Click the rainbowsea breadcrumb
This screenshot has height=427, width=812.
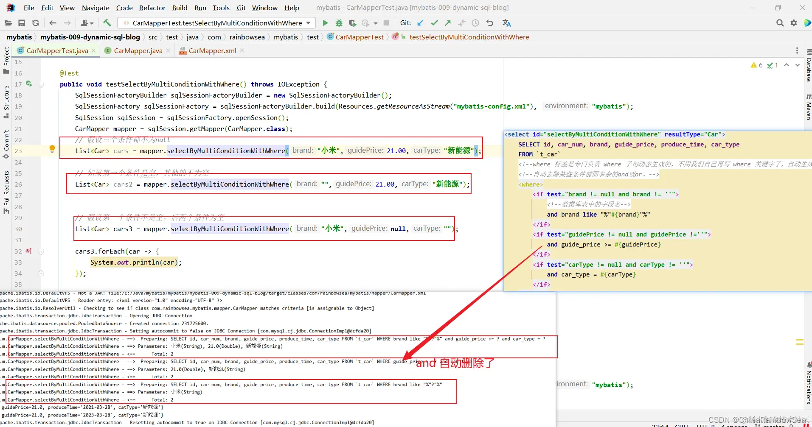click(247, 37)
